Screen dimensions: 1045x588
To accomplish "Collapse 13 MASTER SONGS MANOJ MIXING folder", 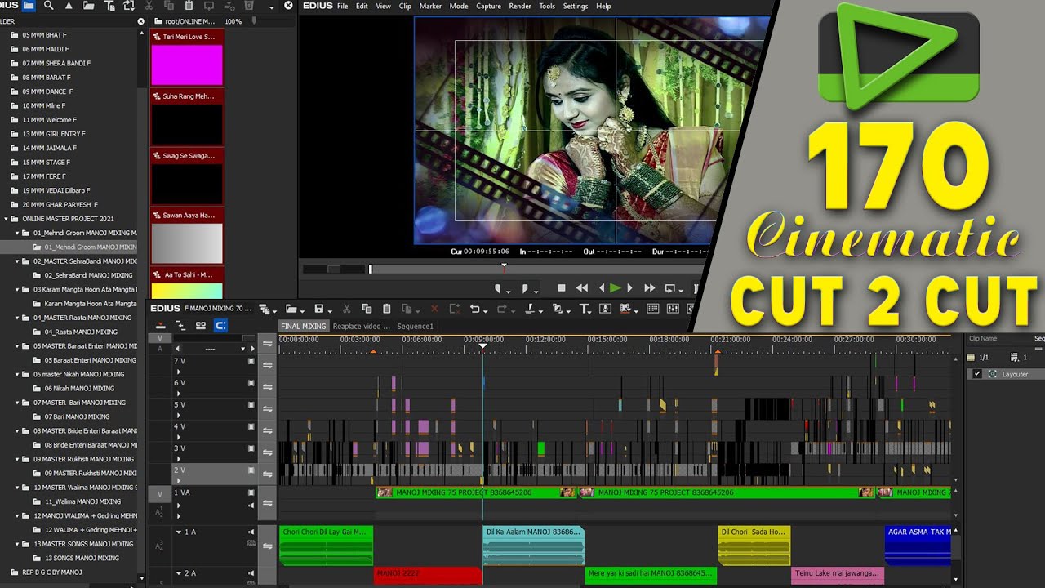I will (17, 544).
